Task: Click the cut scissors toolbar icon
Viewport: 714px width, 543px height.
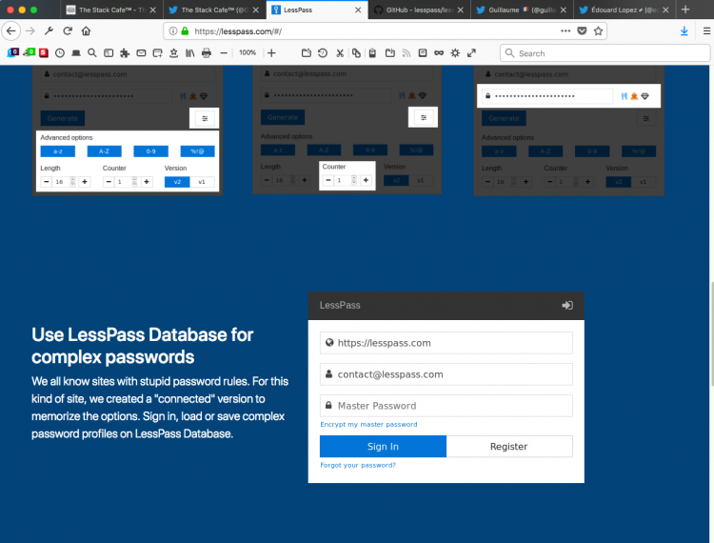Action: (340, 53)
